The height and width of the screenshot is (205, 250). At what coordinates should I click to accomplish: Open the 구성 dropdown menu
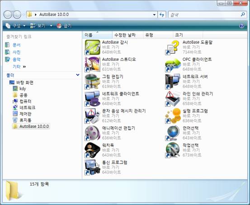[15, 26]
